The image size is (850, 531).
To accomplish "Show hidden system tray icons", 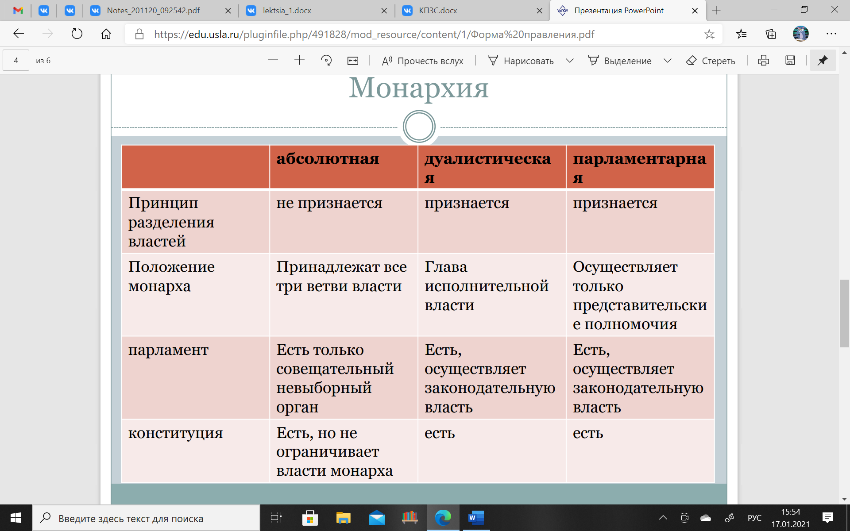I will (x=663, y=518).
